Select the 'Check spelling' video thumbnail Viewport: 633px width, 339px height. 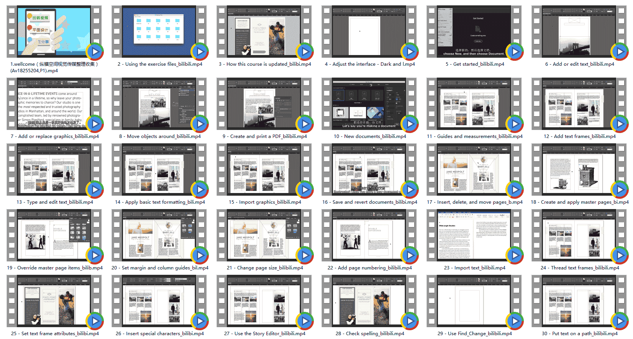click(369, 301)
